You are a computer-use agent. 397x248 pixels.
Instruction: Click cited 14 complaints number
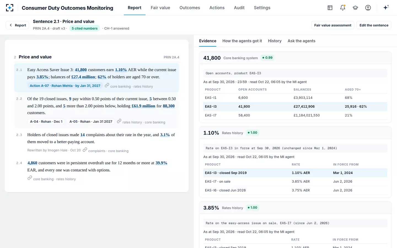point(82,135)
